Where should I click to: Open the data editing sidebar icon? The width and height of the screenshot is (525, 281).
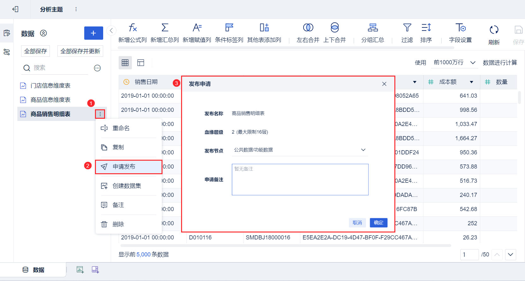pos(7,33)
